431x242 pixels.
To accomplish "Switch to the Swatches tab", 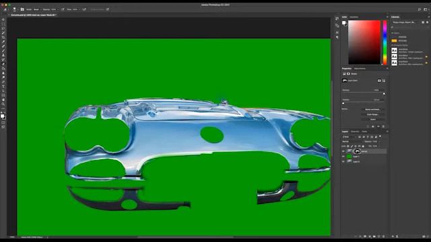I will [354, 17].
